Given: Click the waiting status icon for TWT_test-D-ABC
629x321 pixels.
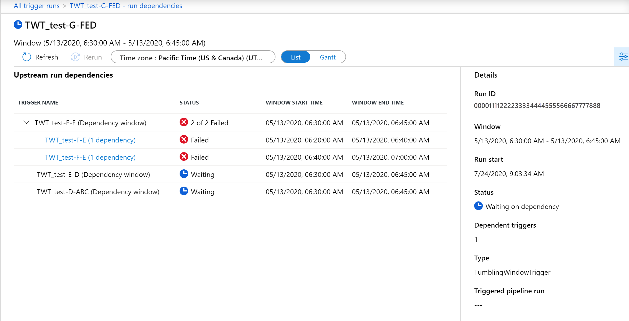Looking at the screenshot, I should [x=184, y=192].
